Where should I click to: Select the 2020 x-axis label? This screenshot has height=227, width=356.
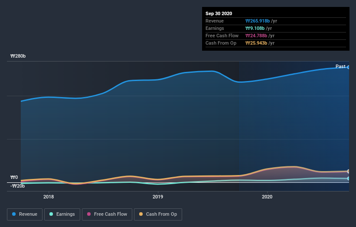[267, 197]
